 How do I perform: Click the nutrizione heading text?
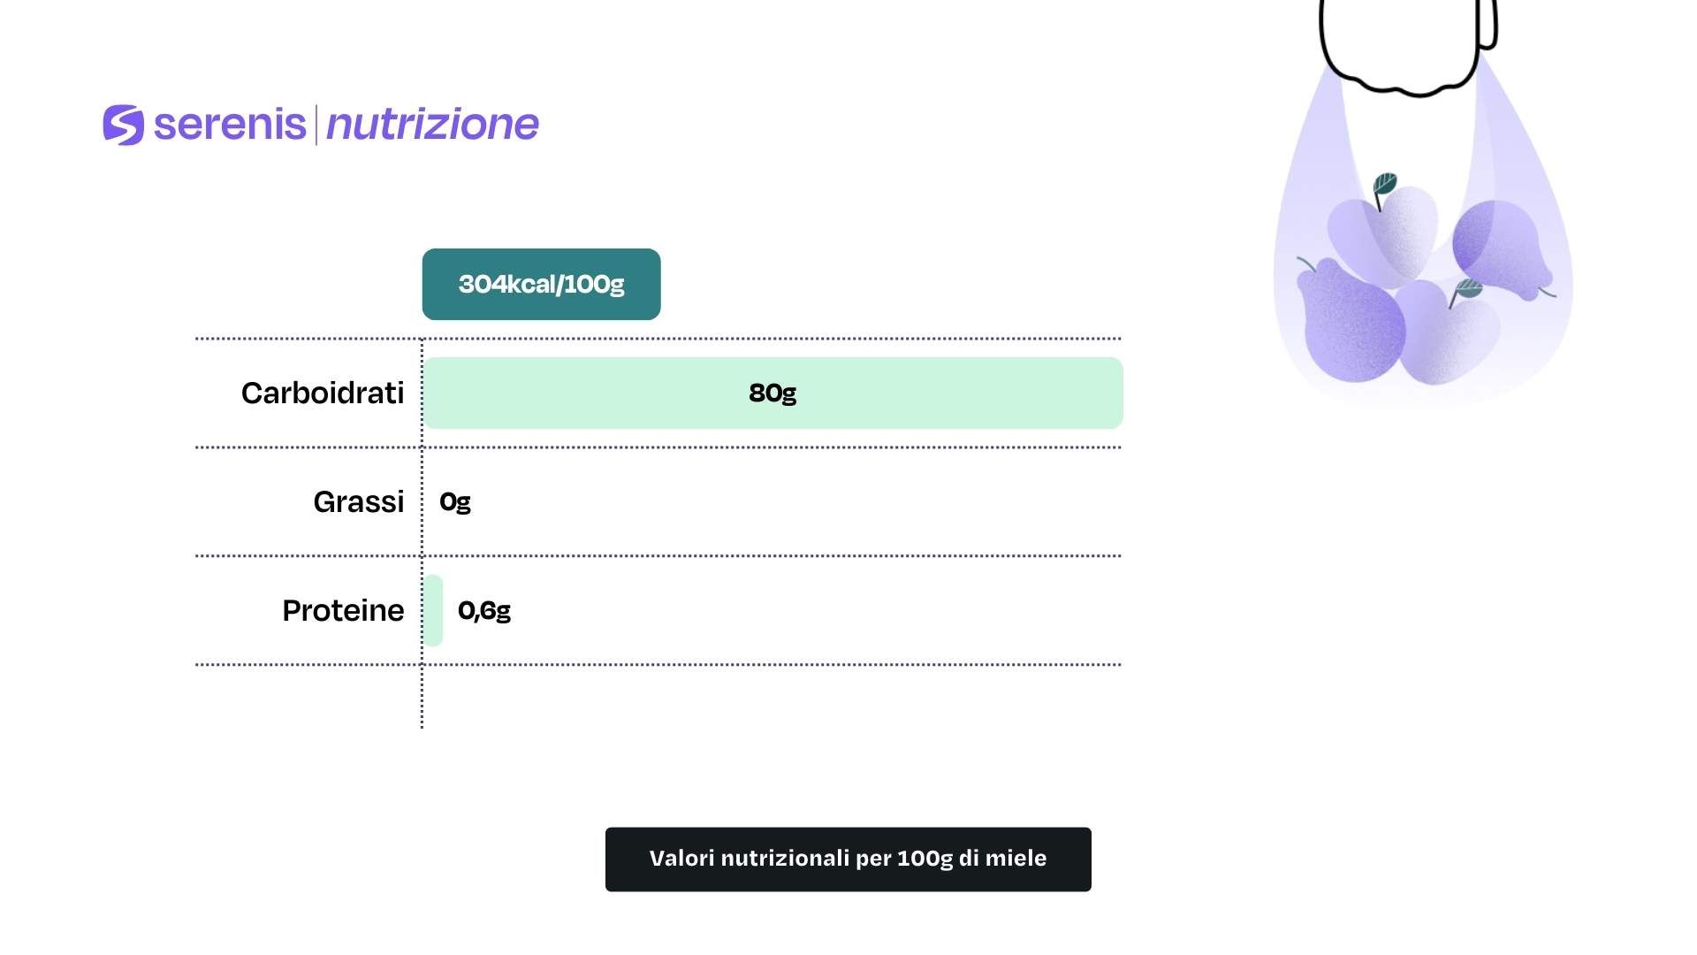pyautogui.click(x=432, y=125)
